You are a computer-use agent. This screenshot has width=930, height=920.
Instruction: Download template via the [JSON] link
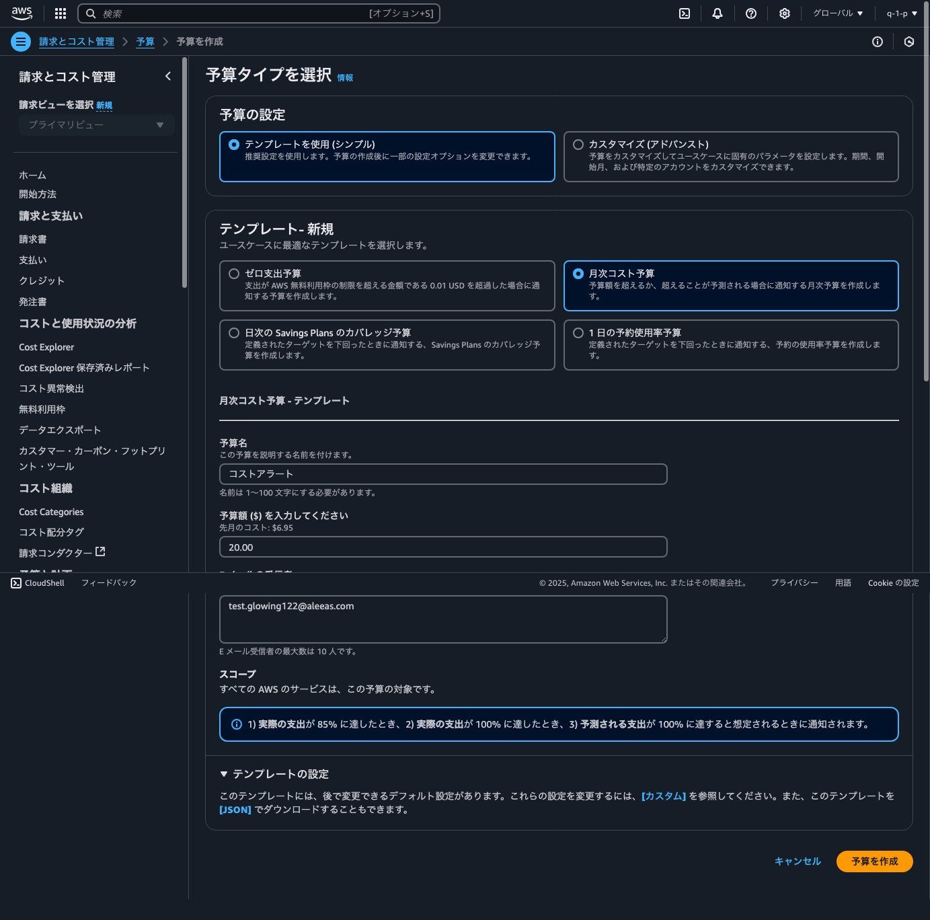point(235,810)
